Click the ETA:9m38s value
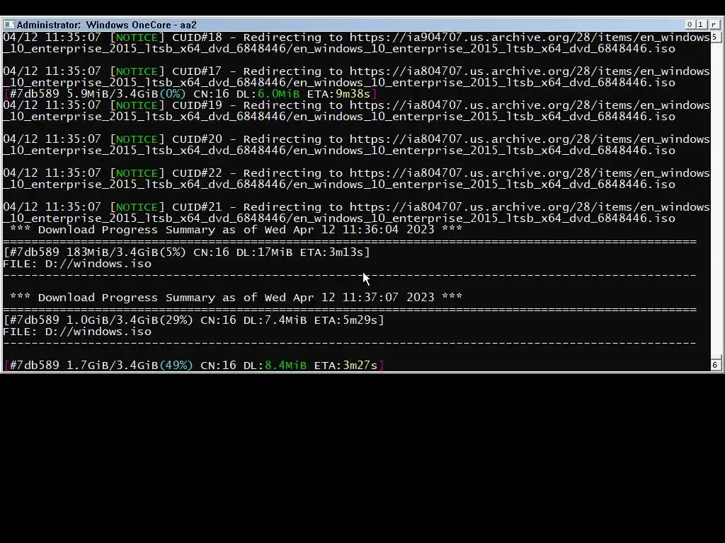Screen dimensions: 725x543 pos(338,94)
